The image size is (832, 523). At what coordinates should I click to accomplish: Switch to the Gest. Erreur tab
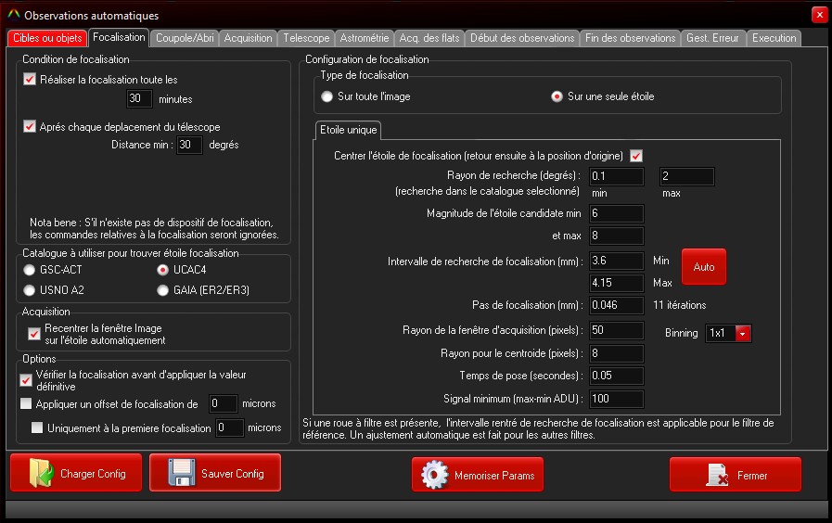click(x=712, y=38)
